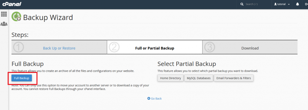
Task: Click the Go Back arrow icon
Action: tap(149, 99)
